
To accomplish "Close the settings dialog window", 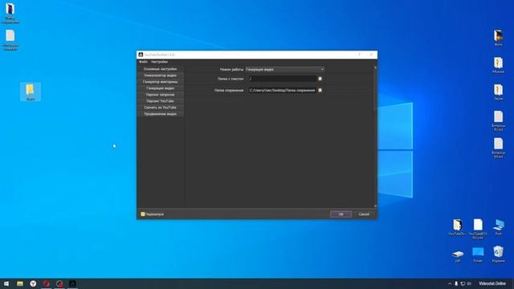I will (371, 55).
